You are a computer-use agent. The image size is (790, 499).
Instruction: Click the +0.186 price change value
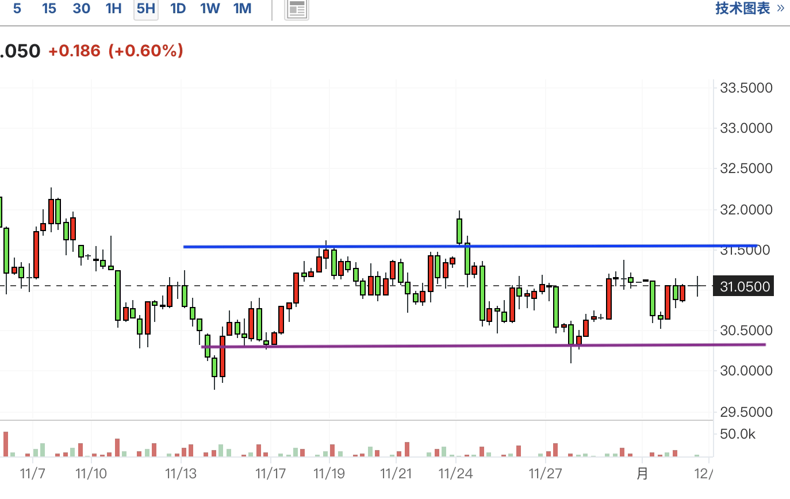[x=74, y=51]
